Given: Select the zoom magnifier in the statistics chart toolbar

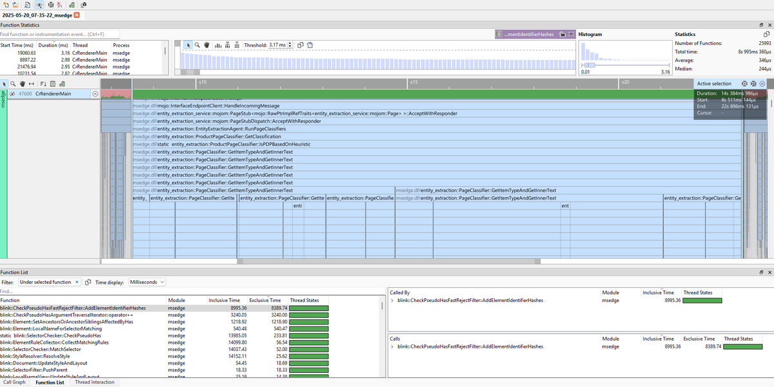Looking at the screenshot, I should click(x=197, y=45).
